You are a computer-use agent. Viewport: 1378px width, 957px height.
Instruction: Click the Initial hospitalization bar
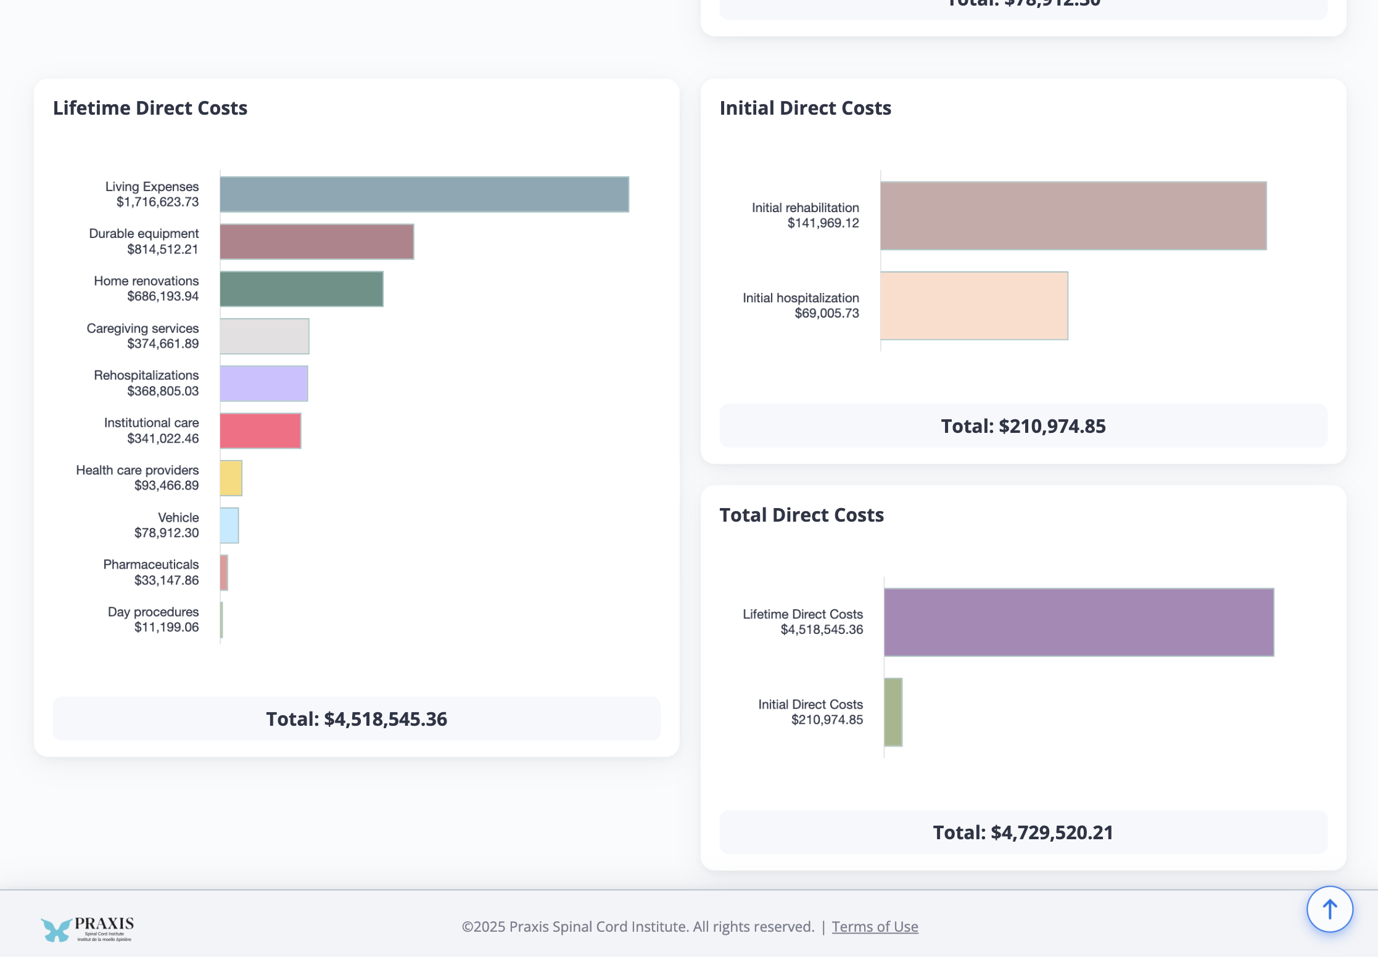click(x=974, y=306)
